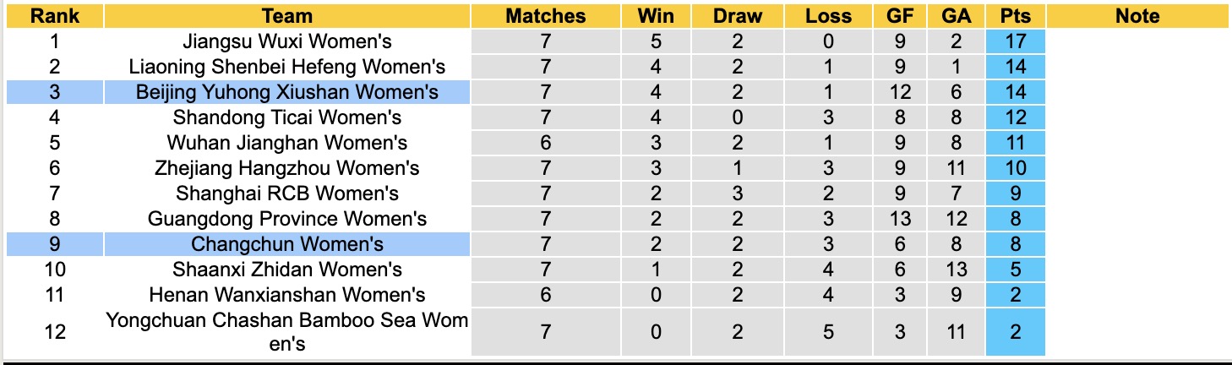Image resolution: width=1232 pixels, height=365 pixels.
Task: Click the highlighted rank 9 cell
Action: (x=55, y=244)
